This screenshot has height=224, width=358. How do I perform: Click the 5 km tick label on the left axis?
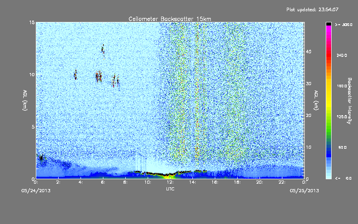point(33,127)
